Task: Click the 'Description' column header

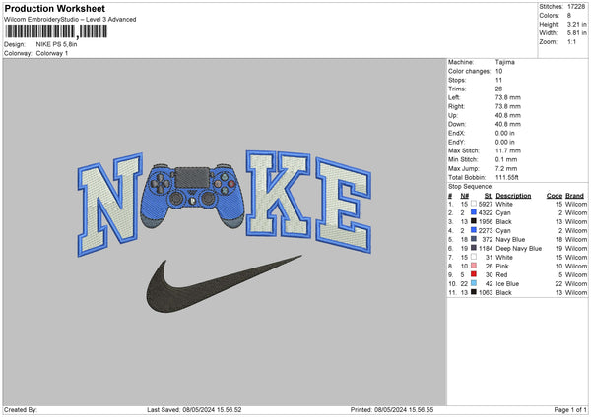Action: (513, 196)
